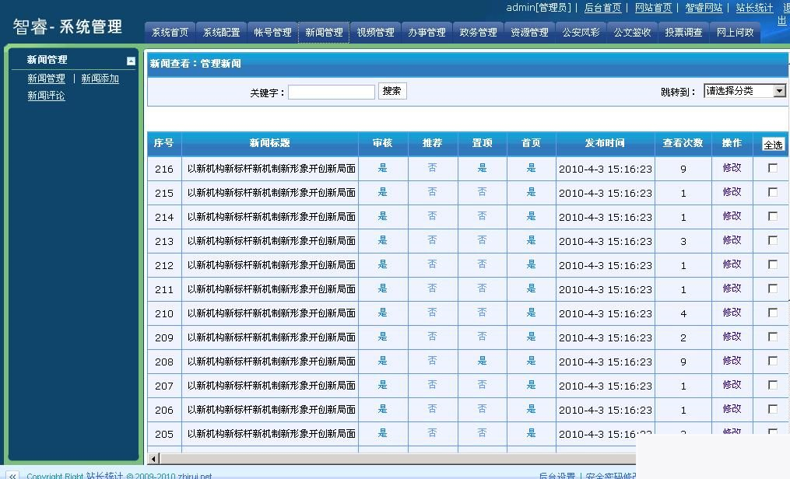The width and height of the screenshot is (790, 479).
Task: Open the 投票调查 section
Action: (x=683, y=32)
